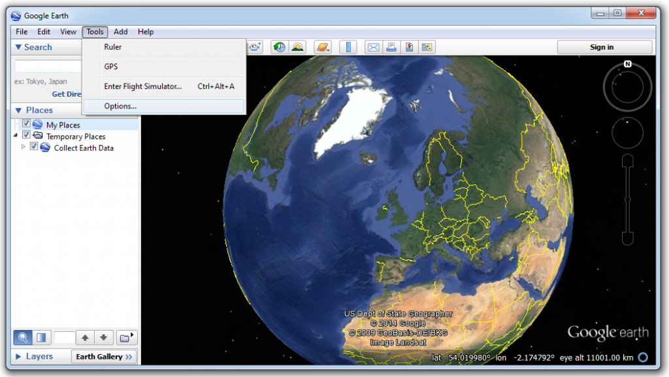Select the Collect Earth Data label
The image size is (669, 377).
pos(84,148)
